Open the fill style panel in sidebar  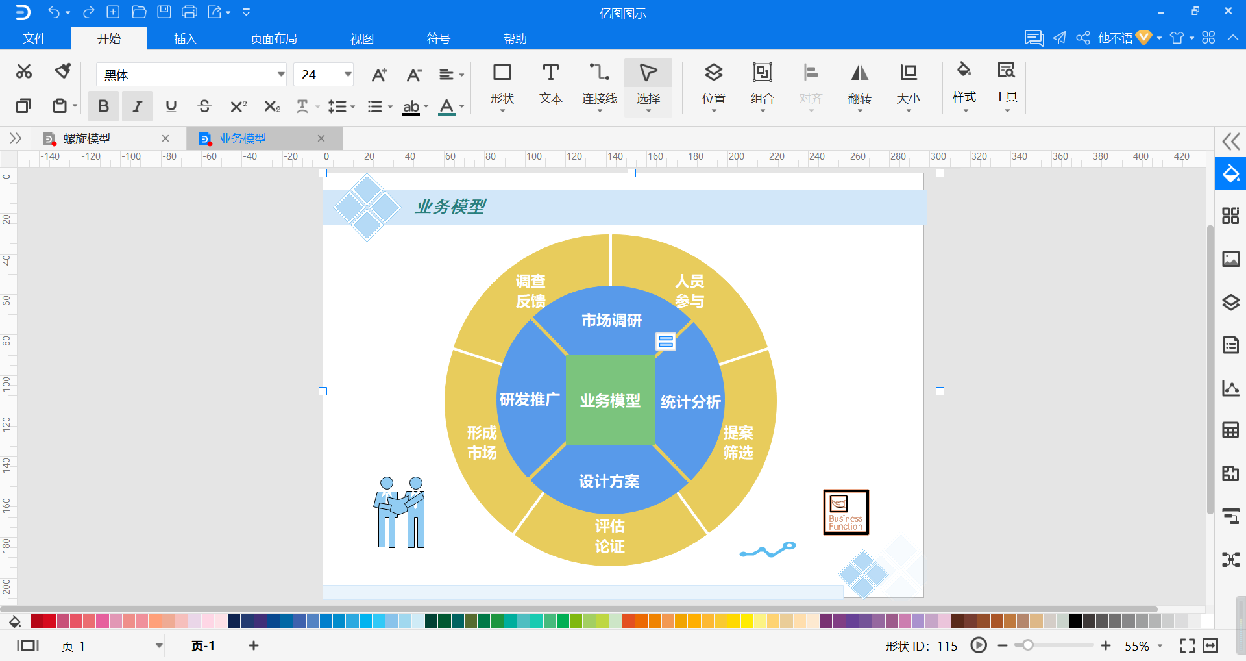tap(1230, 174)
